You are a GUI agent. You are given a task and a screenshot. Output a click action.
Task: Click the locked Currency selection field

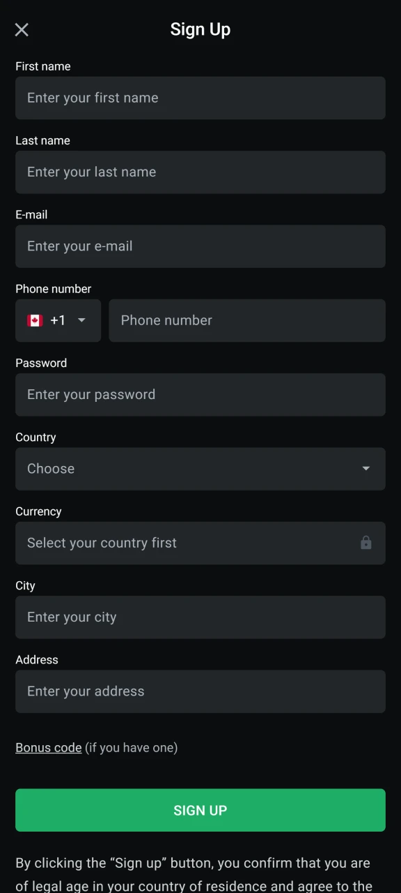tap(200, 543)
